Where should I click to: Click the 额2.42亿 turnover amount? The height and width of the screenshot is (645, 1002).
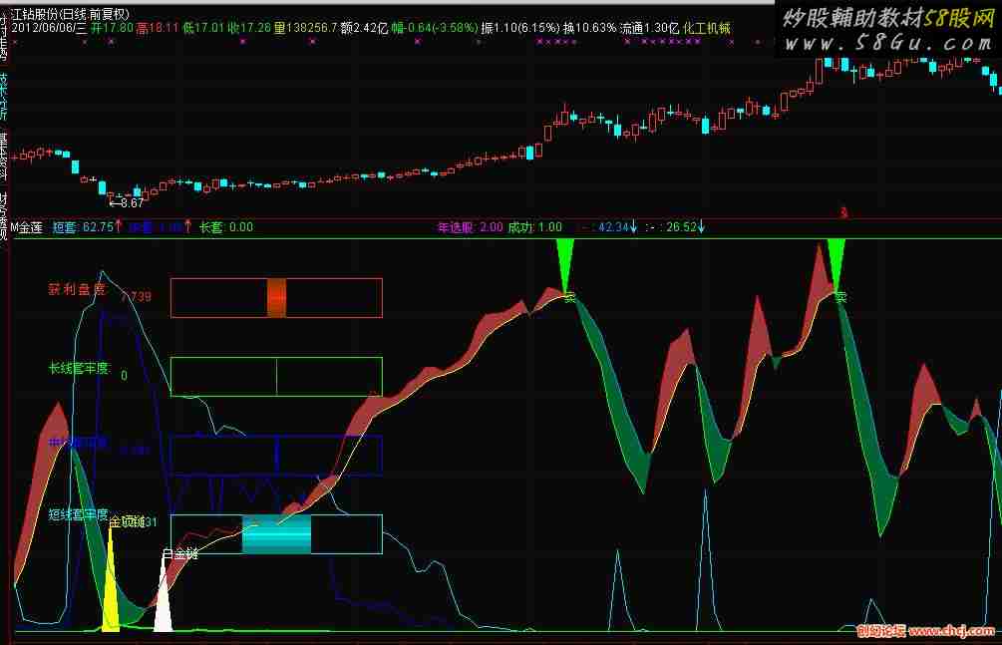pos(364,28)
